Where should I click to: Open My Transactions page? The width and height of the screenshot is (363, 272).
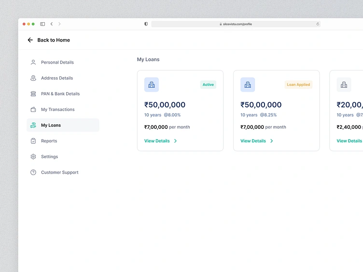click(58, 109)
